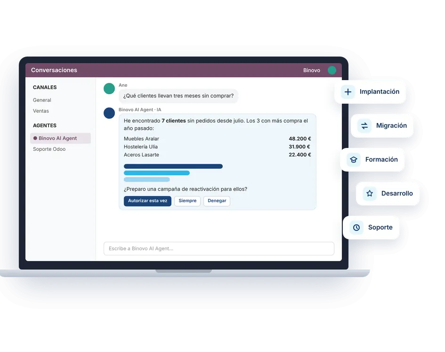Click the clock icon beside Soporte
This screenshot has height=352, width=445.
point(356,228)
